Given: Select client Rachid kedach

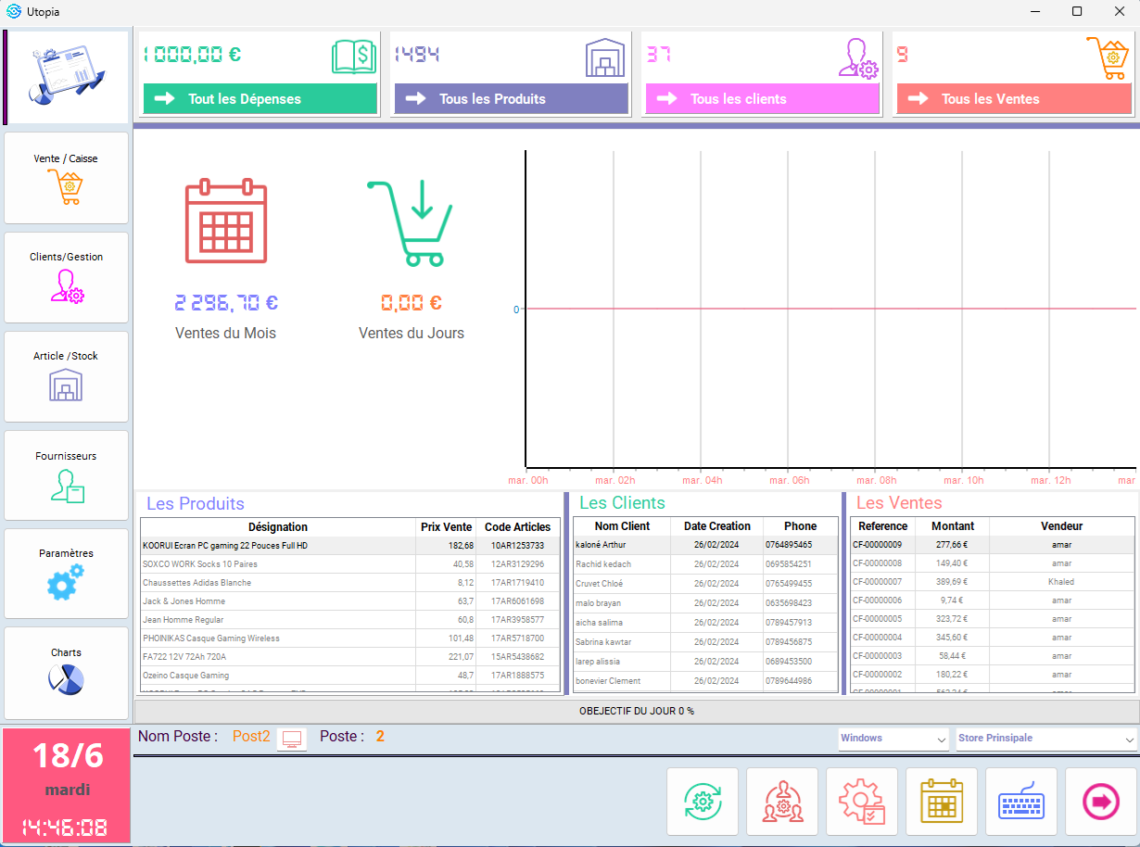Looking at the screenshot, I should pos(705,564).
